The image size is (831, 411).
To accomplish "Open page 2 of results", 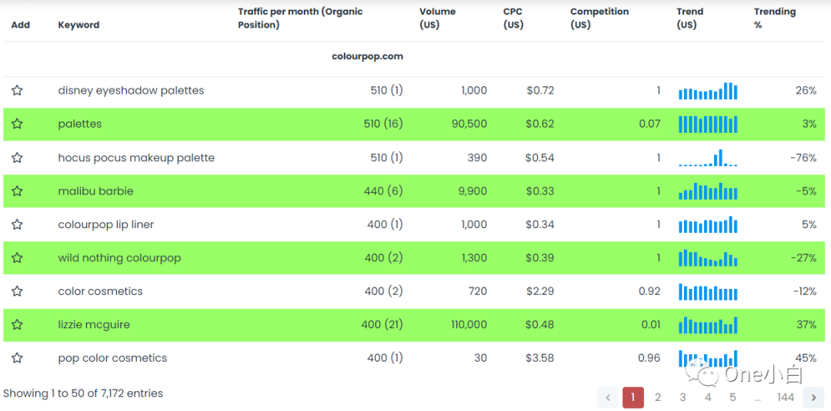I will (658, 398).
